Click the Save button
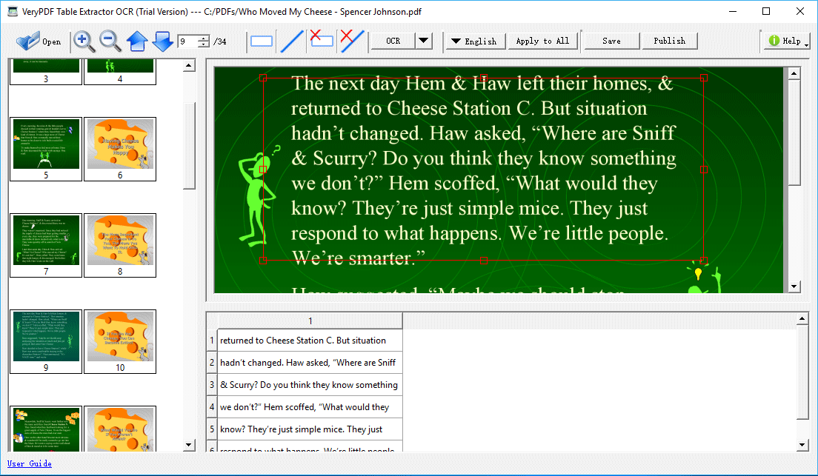 coord(611,41)
